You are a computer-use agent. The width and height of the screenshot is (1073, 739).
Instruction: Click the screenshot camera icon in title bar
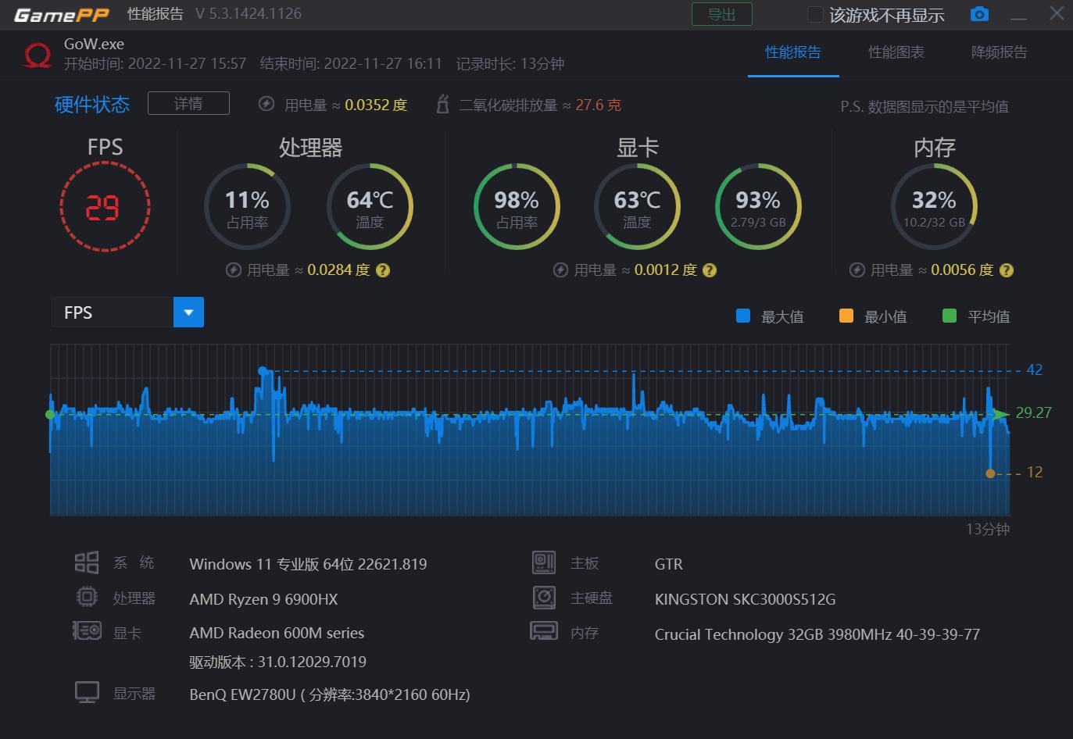click(x=979, y=13)
